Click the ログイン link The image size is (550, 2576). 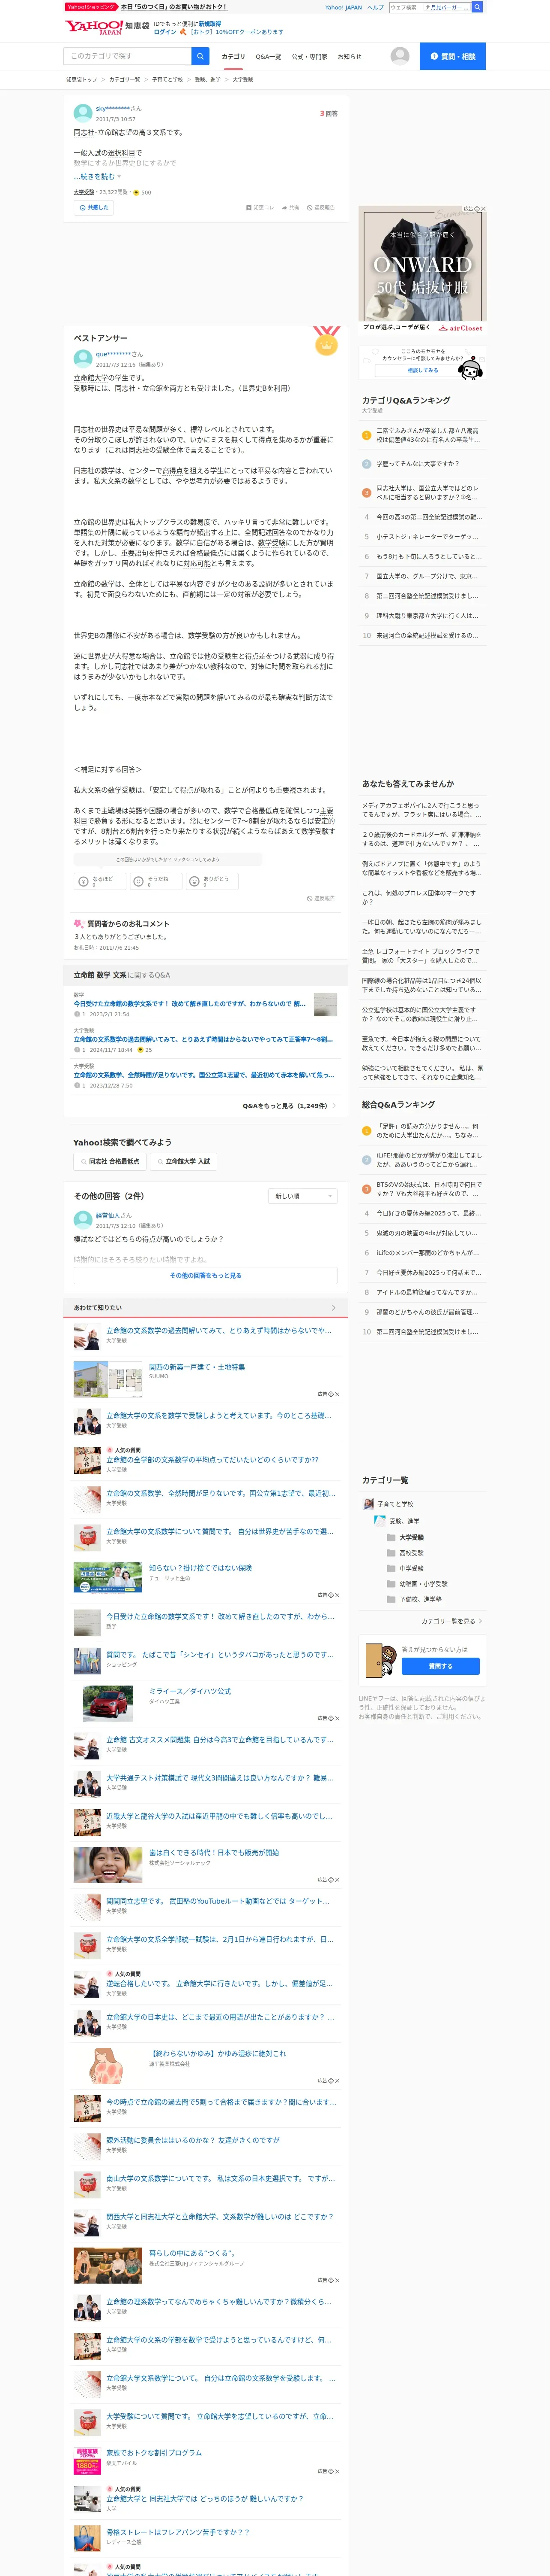pos(165,32)
